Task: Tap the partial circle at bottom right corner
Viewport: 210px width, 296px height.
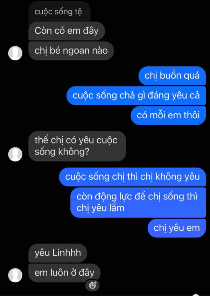Action: (196, 295)
